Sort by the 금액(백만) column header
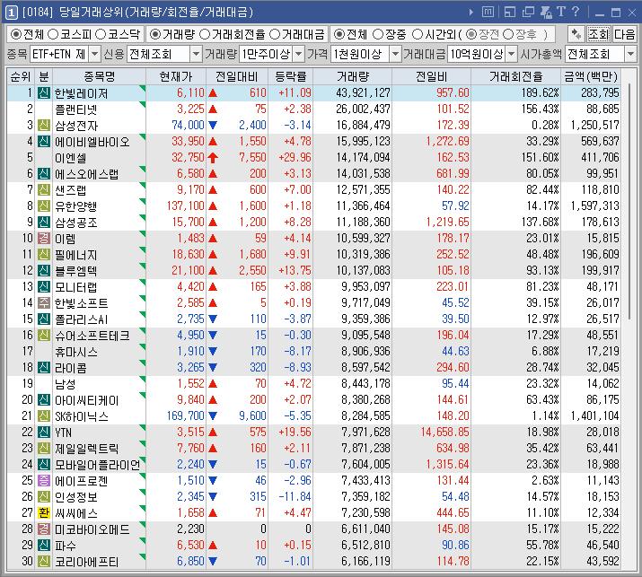Screen dimensions: 642x577 (x=591, y=76)
